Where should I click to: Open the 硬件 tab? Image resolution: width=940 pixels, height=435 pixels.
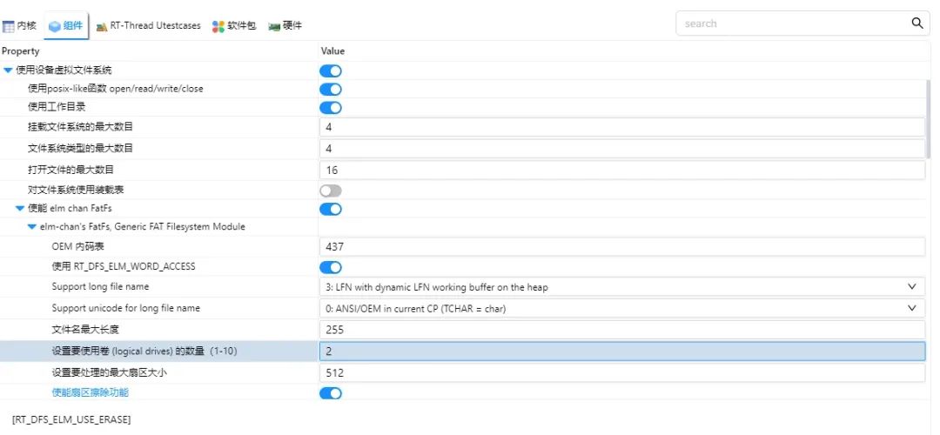point(285,26)
